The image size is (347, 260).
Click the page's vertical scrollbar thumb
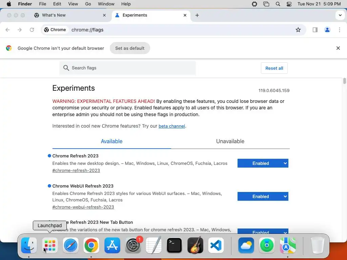344,81
